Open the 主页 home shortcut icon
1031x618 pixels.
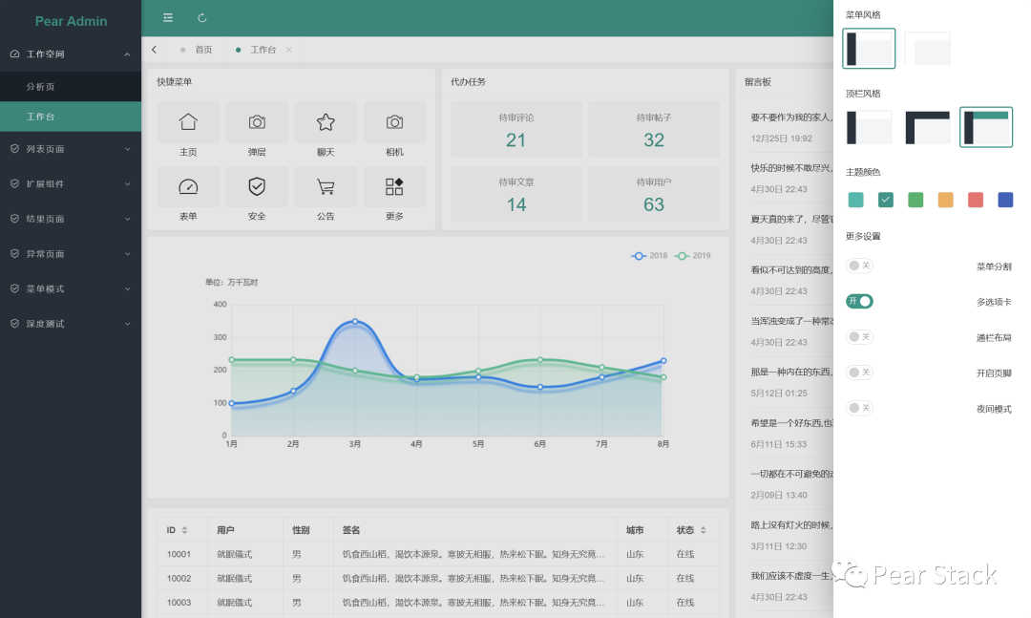pos(188,121)
